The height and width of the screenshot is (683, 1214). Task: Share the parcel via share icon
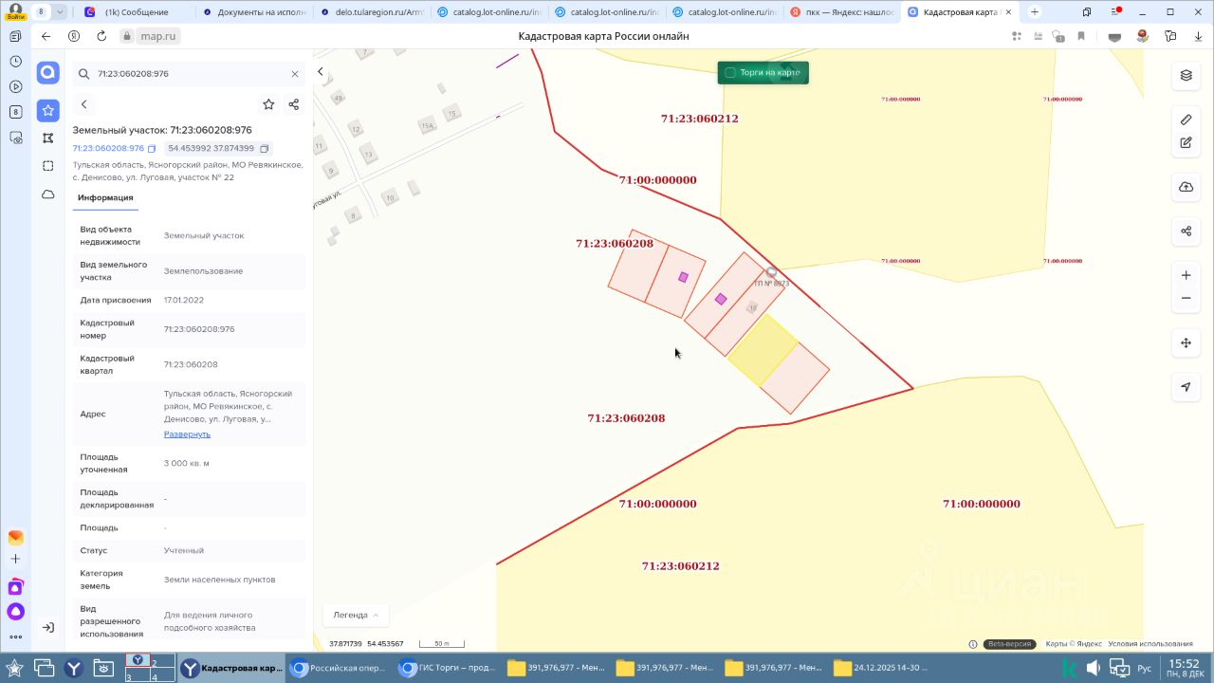pyautogui.click(x=293, y=104)
